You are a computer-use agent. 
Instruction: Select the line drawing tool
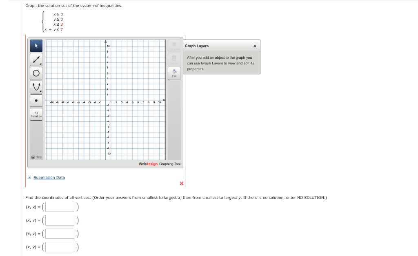click(36, 59)
